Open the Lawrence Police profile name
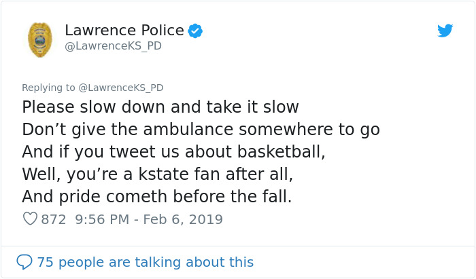 pyautogui.click(x=124, y=31)
